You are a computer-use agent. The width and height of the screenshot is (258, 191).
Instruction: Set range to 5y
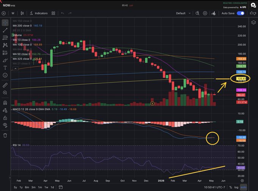(x=15, y=187)
